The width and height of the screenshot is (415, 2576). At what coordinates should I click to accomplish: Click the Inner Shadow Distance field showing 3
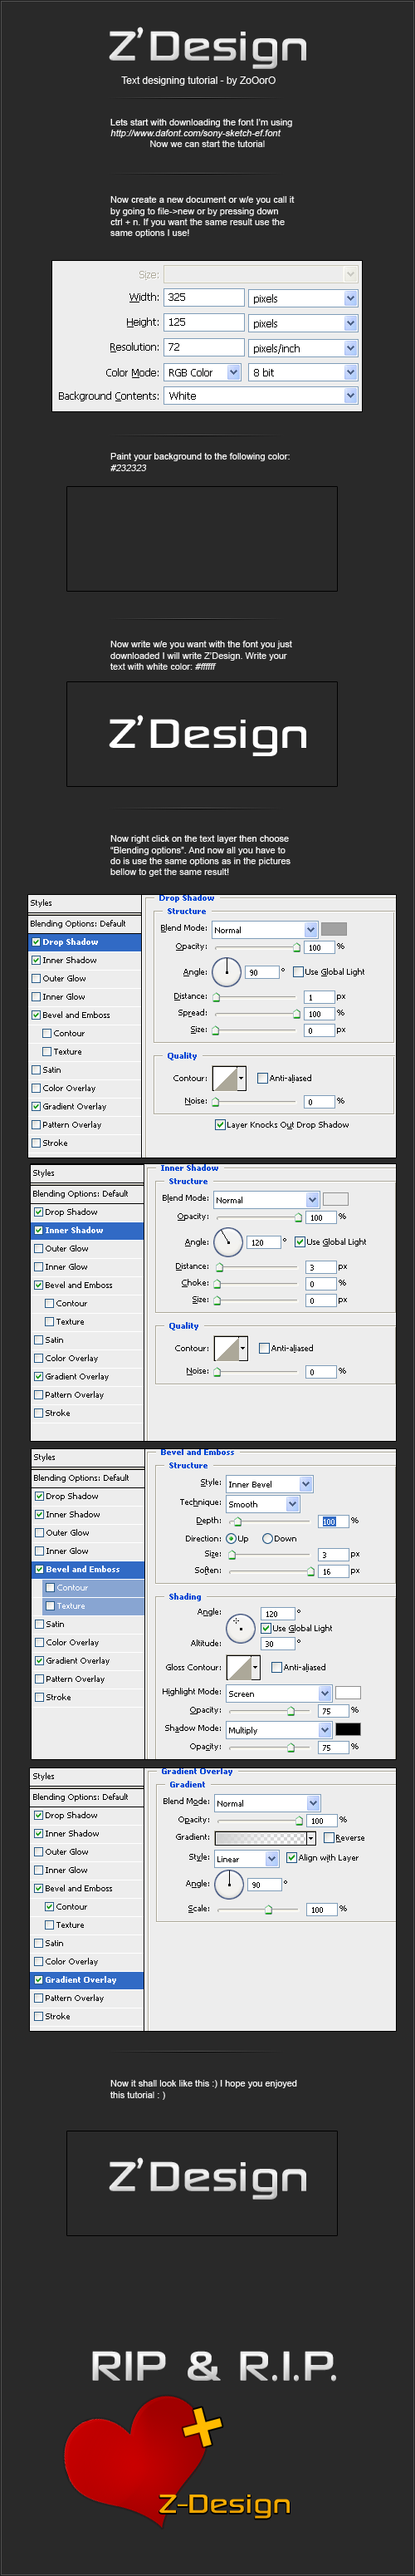pos(320,1267)
